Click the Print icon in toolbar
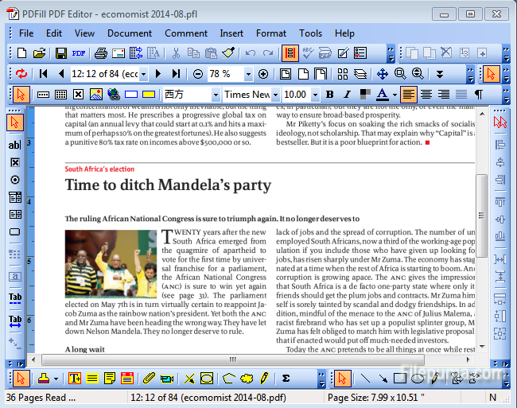 point(101,53)
